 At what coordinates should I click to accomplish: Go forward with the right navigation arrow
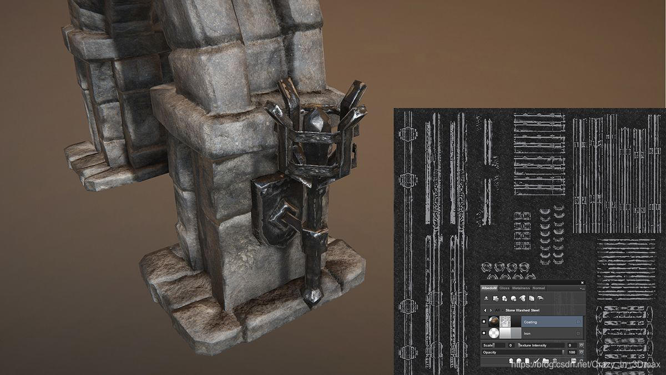coord(491,311)
